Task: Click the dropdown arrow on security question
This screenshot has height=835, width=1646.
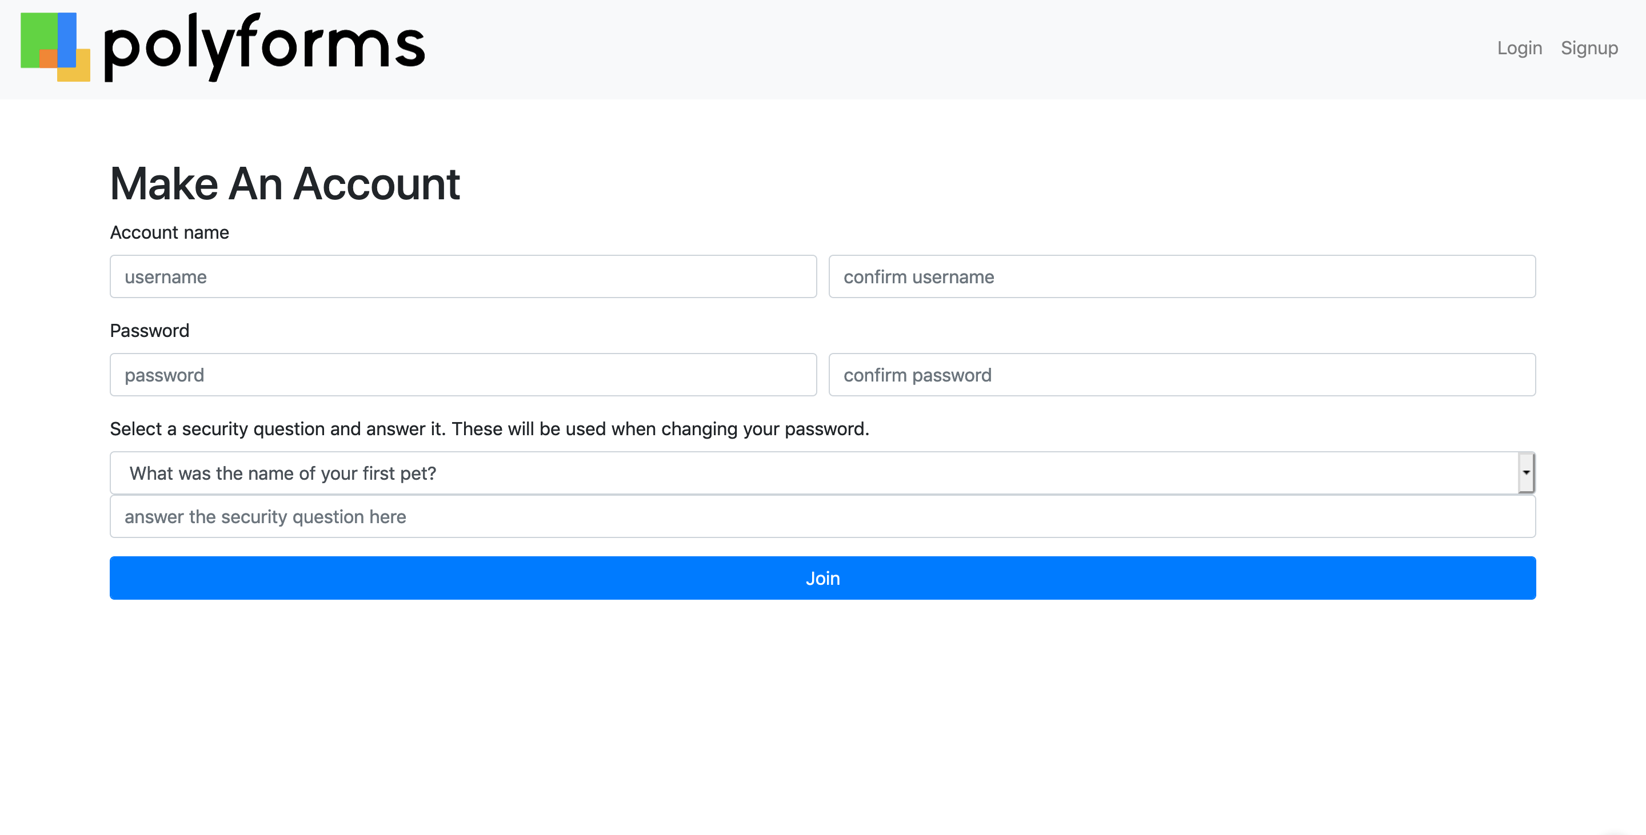Action: 1526,473
